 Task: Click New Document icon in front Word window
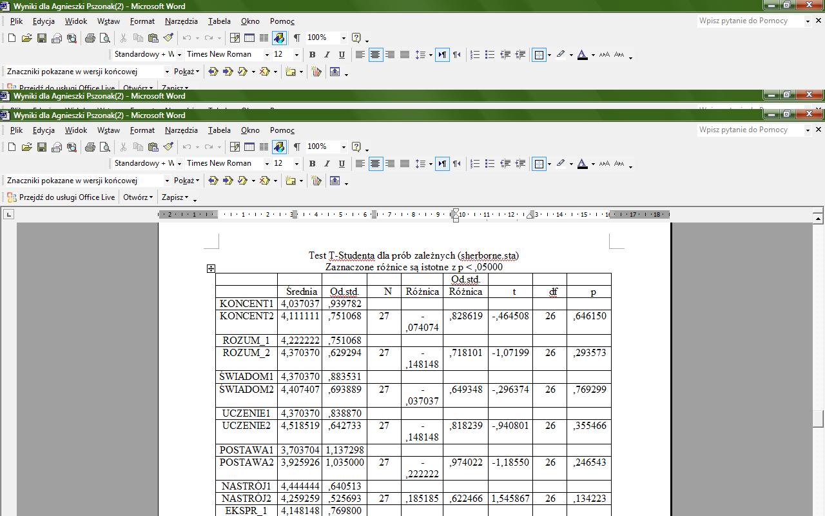[12, 147]
